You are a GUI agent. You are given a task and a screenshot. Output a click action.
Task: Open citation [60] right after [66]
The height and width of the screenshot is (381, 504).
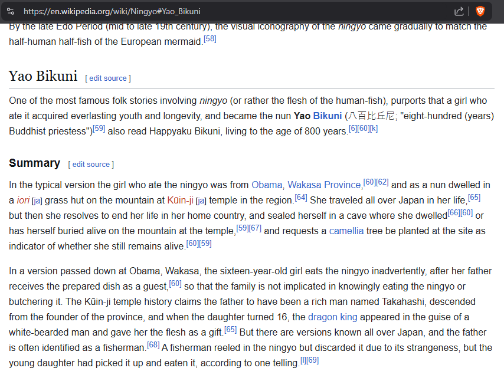467,213
